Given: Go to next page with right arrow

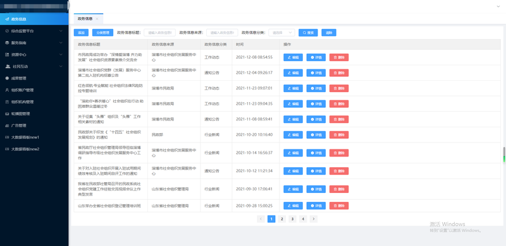Looking at the screenshot, I should point(313,219).
